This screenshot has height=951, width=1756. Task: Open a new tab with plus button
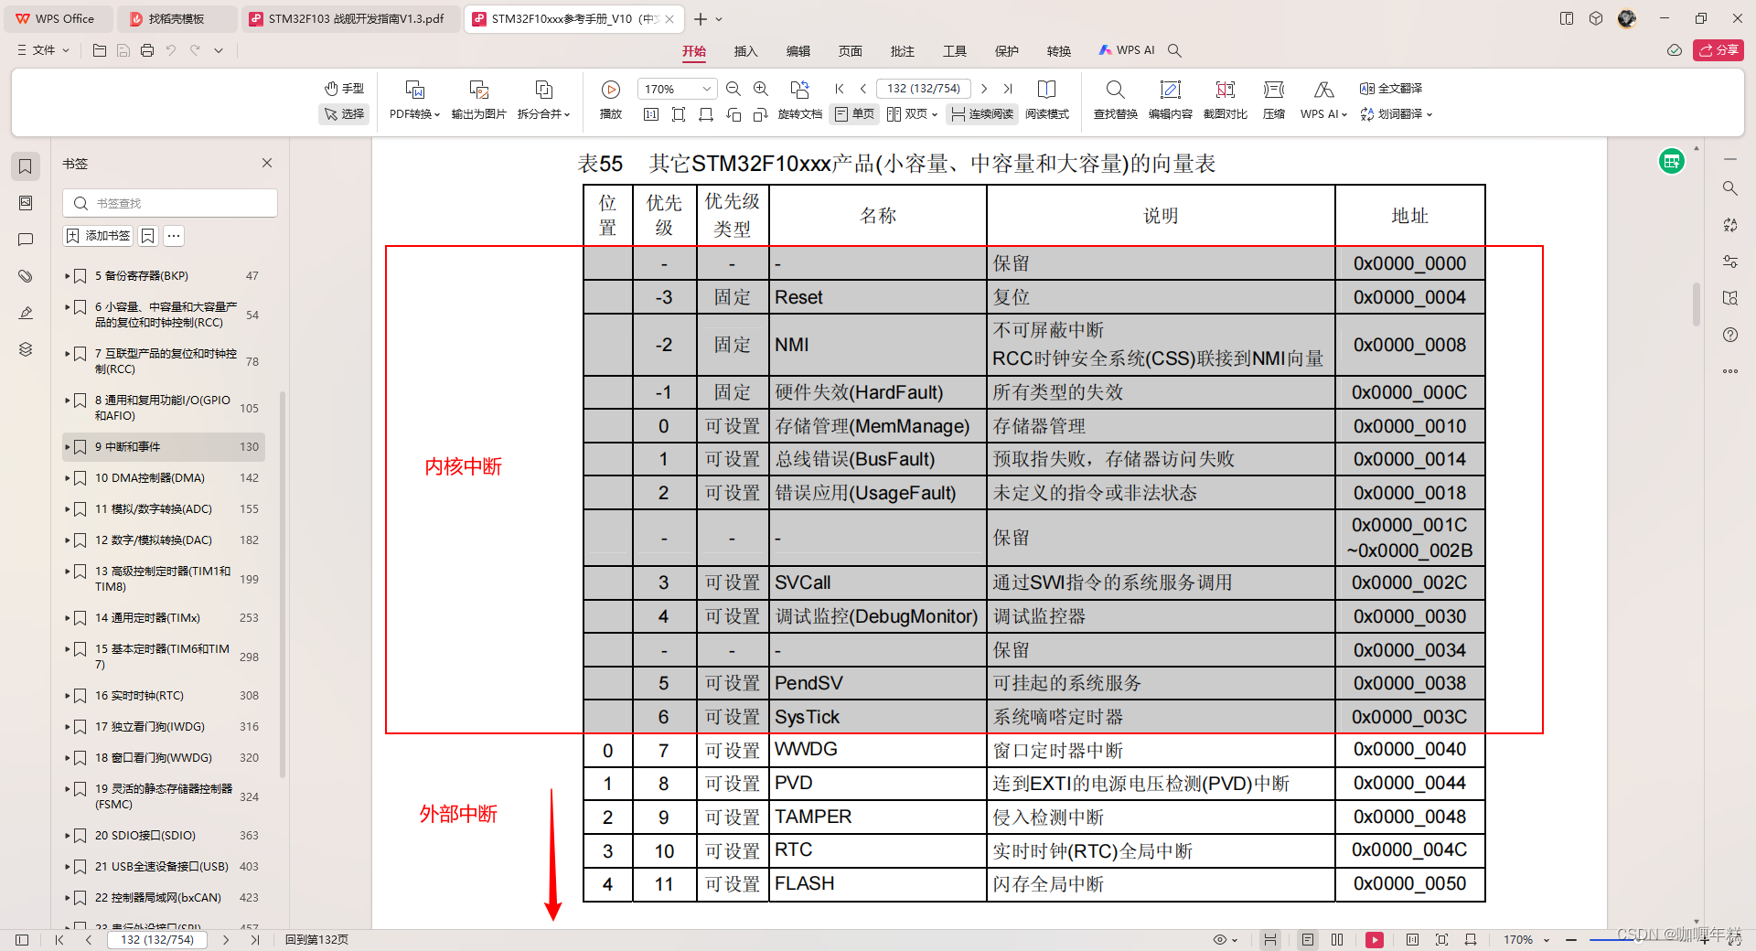click(701, 18)
